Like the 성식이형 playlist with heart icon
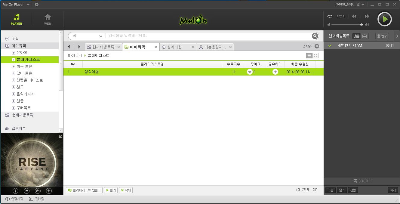This screenshot has width=400, height=204. pyautogui.click(x=250, y=72)
